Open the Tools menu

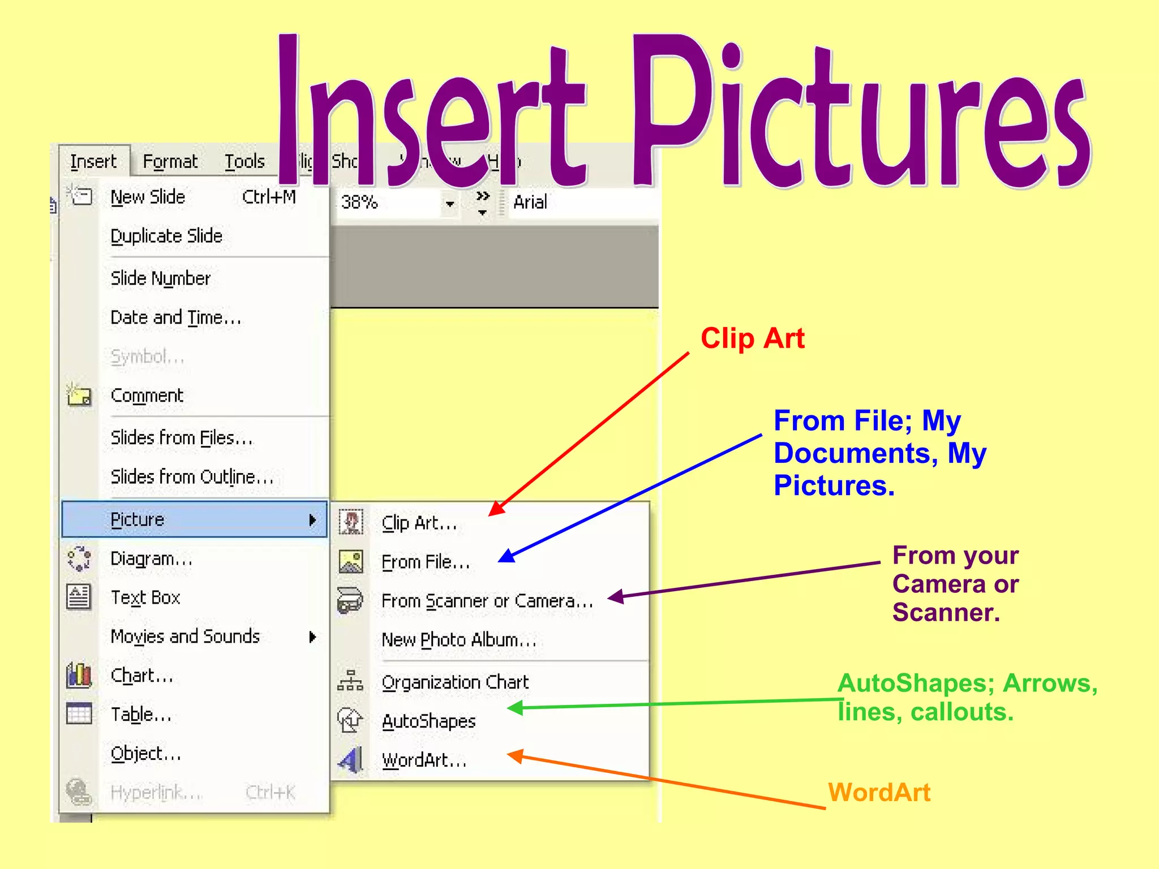[244, 162]
